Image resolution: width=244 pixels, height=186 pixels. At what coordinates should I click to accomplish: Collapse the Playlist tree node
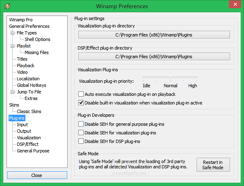12,46
